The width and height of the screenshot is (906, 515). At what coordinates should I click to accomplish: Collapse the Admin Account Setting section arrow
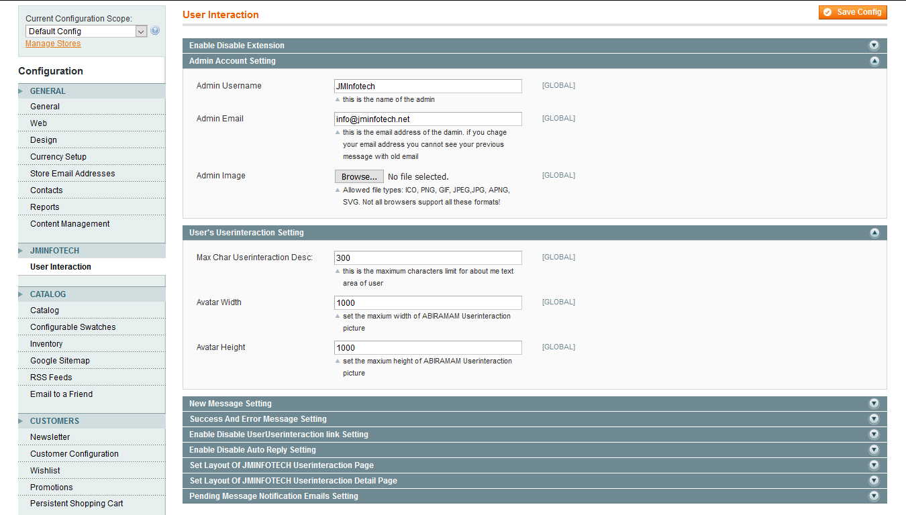point(874,61)
